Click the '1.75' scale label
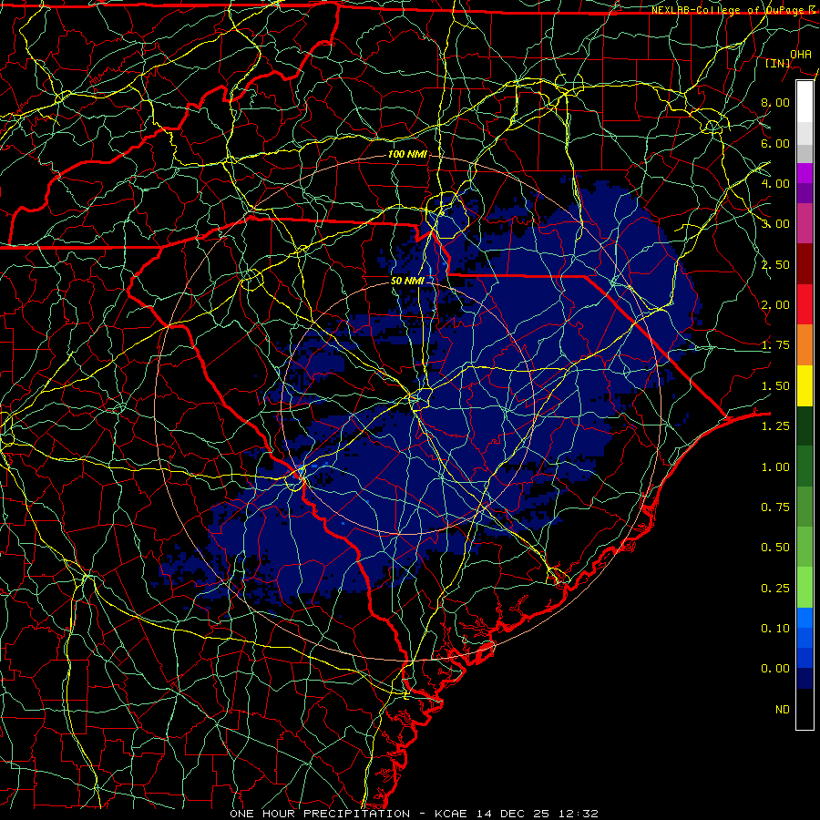820x820 pixels. pyautogui.click(x=775, y=345)
